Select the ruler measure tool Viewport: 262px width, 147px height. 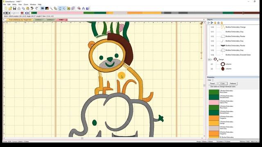point(56,8)
